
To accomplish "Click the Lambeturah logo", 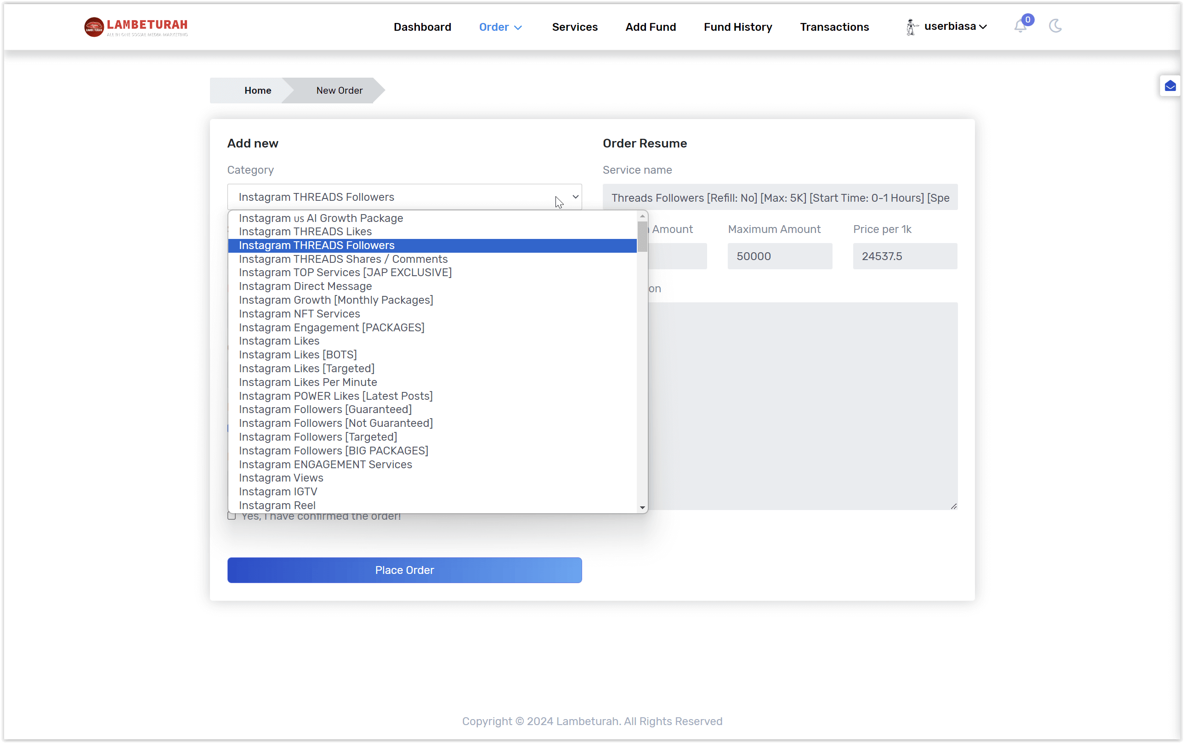I will [136, 27].
